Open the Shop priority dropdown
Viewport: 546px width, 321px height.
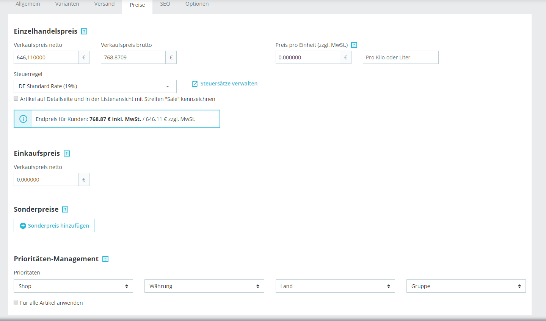click(74, 286)
